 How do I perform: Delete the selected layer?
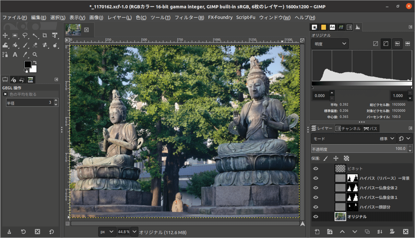pos(405,232)
